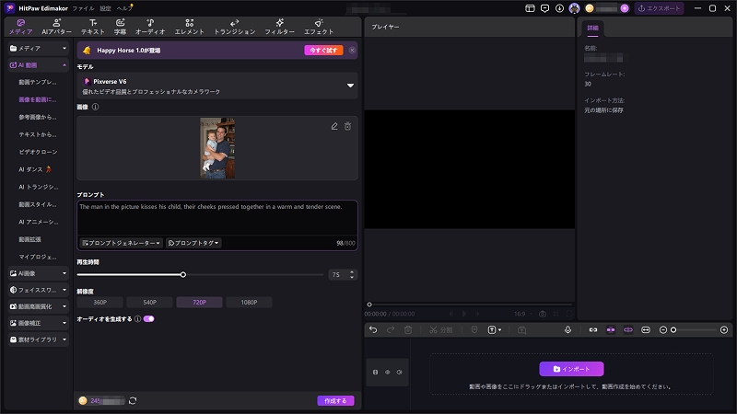Image resolution: width=737 pixels, height=414 pixels.
Task: Click into the prompt text field
Action: tap(217, 218)
